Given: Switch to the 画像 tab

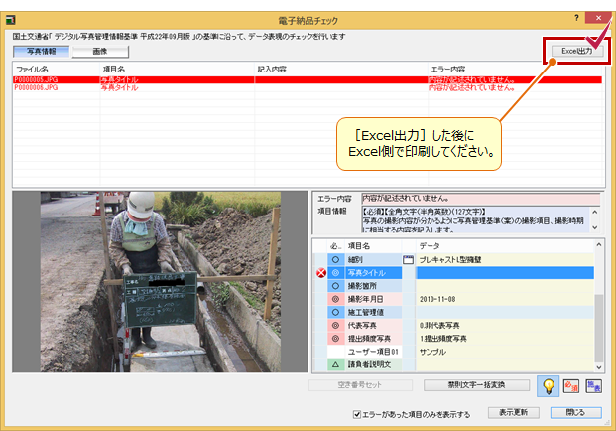Looking at the screenshot, I should 100,51.
